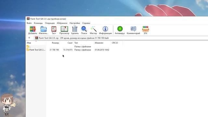Image resolution: width=208 pixels, height=117 pixels.
Task: Select the Paint Tool SAI 2... folder name
Action: click(x=37, y=50)
